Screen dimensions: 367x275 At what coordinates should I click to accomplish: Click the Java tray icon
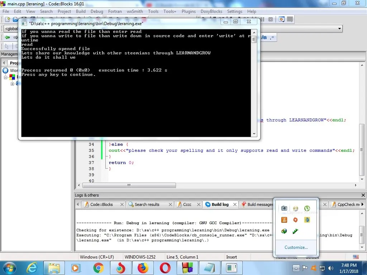tap(284, 220)
